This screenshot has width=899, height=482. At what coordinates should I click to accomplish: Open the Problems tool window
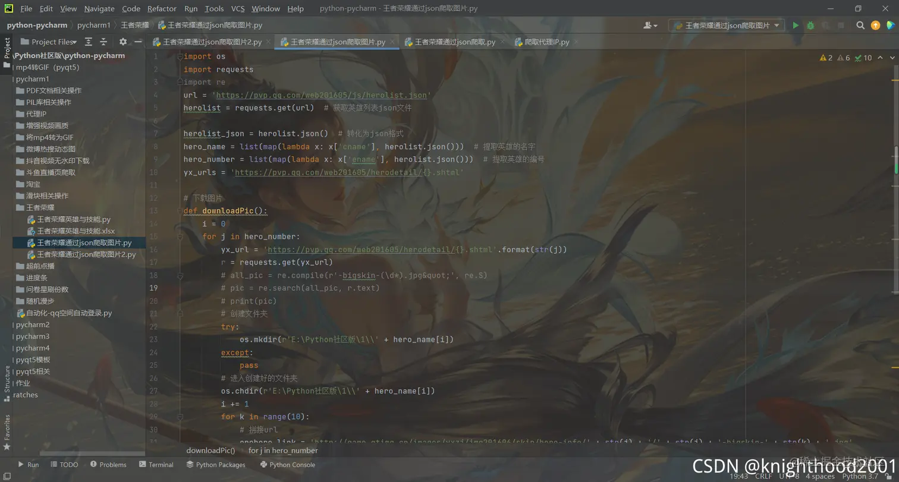pyautogui.click(x=108, y=465)
